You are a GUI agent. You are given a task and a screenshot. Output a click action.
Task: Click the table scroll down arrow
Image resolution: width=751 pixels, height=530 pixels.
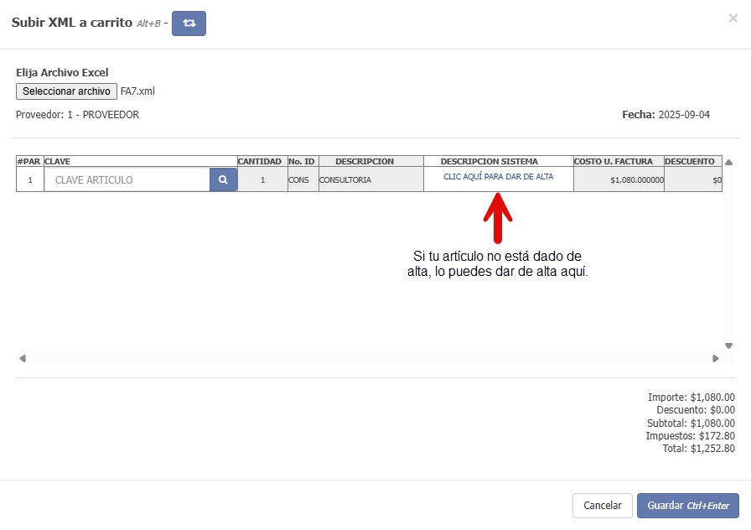click(x=728, y=346)
